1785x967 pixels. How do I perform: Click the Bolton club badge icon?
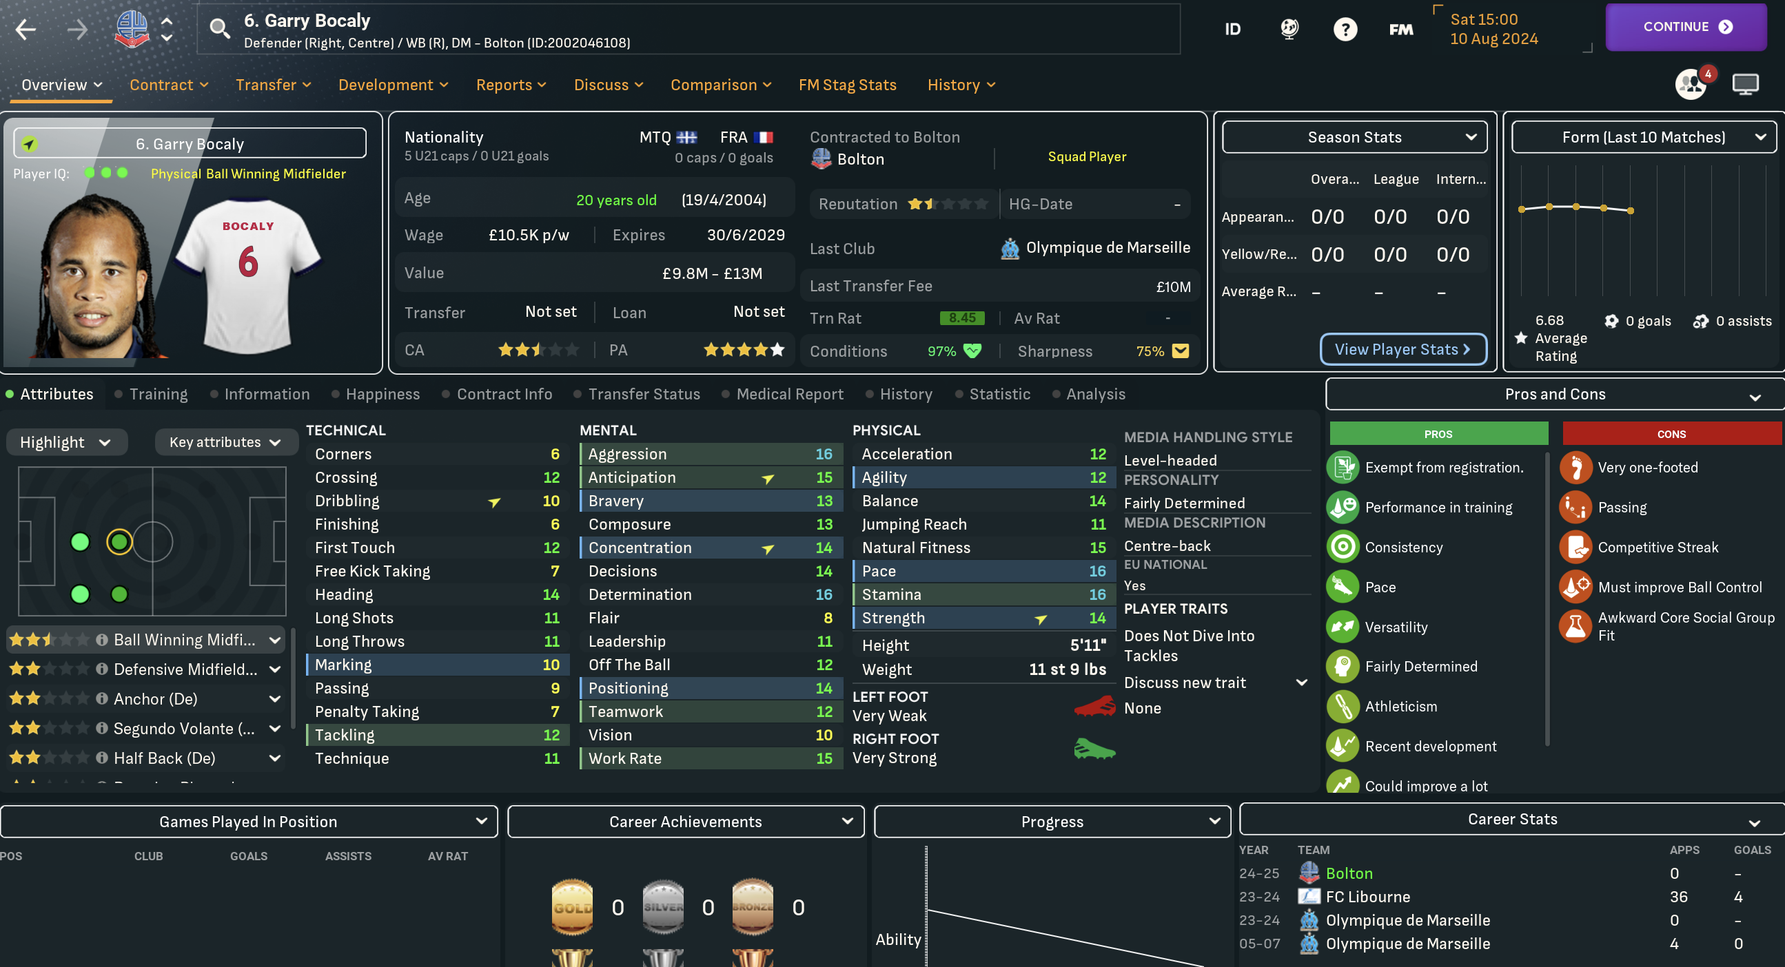click(x=132, y=29)
